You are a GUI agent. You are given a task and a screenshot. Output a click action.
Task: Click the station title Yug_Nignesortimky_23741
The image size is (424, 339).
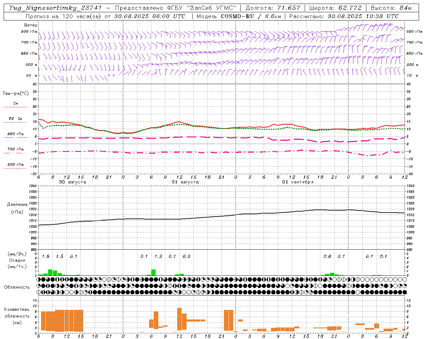click(55, 8)
